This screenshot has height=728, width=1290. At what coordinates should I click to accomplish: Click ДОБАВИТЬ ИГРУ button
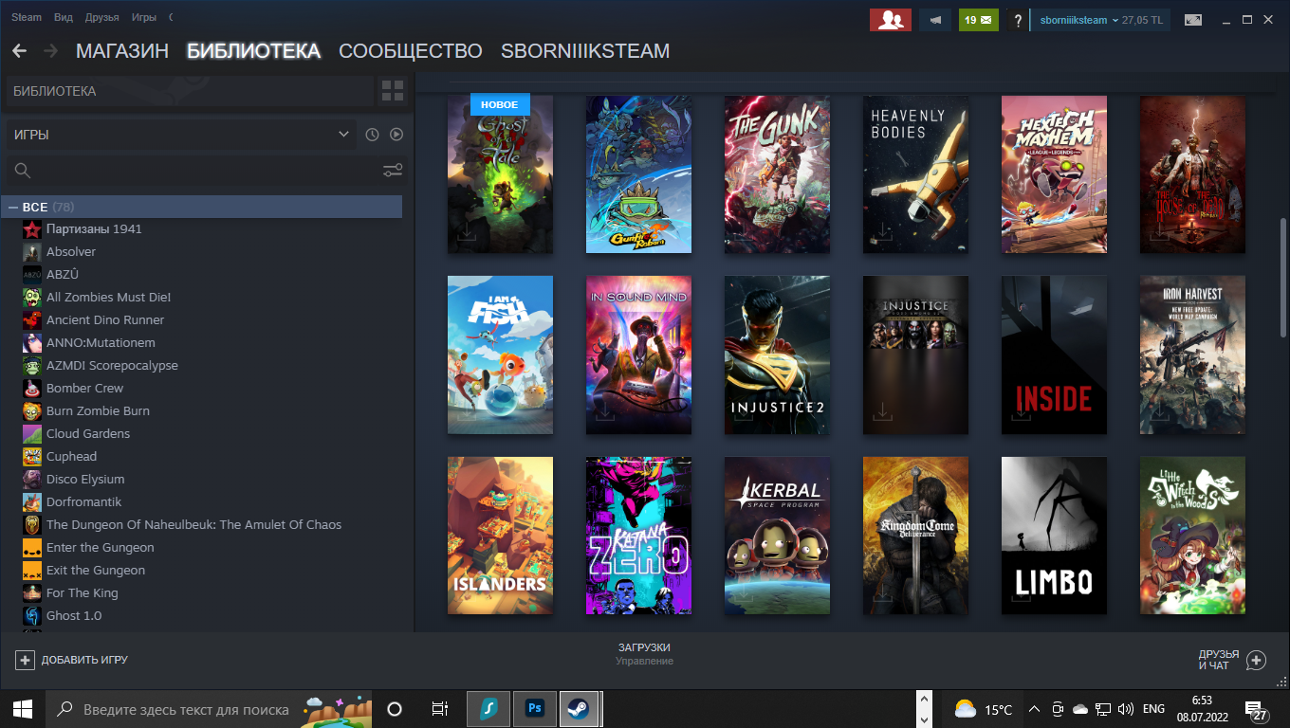[x=72, y=660]
